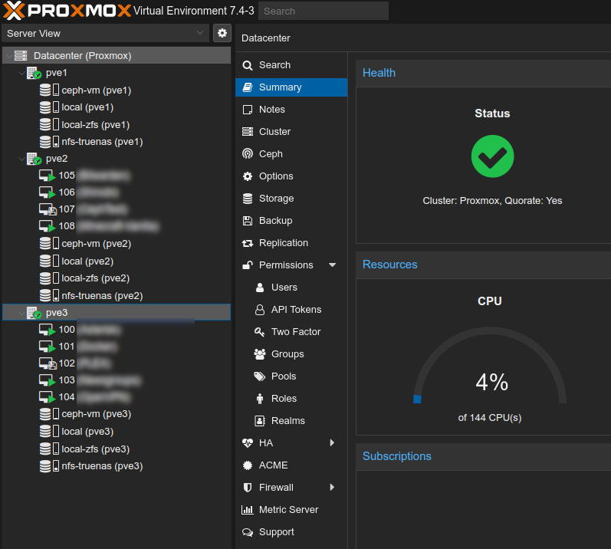The height and width of the screenshot is (549, 611).
Task: Select local-zfs (pve1) storage
Action: (117, 124)
